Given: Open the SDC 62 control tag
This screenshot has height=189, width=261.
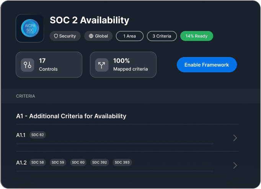Looking at the screenshot, I should (38, 135).
